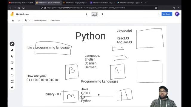Click the Jamboard logo icon
Viewport: 191px width, 107px height.
[12, 14]
